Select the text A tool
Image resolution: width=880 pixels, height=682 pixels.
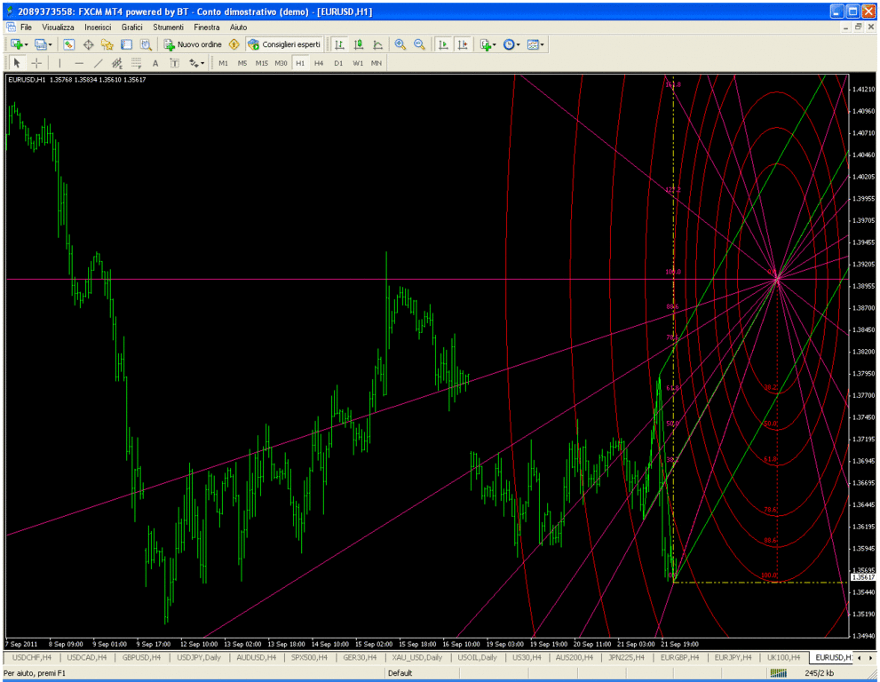155,63
